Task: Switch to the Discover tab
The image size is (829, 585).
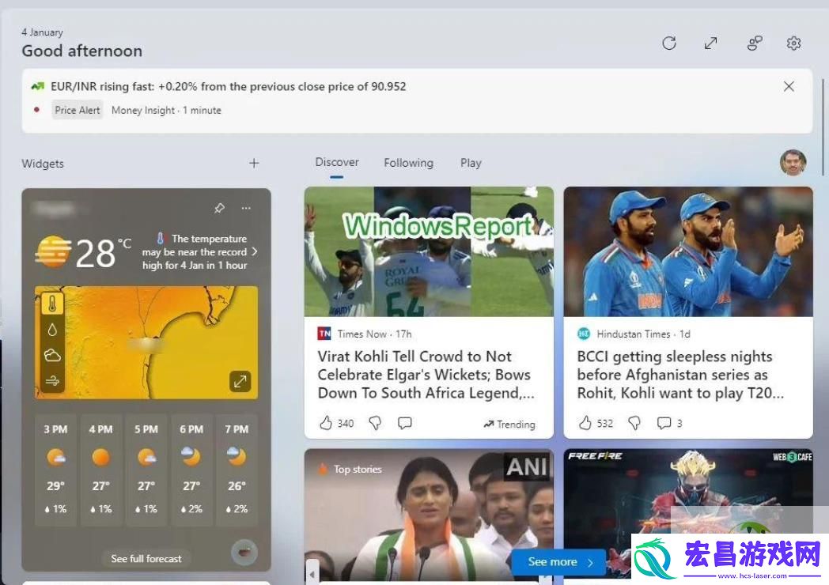Action: [x=337, y=162]
